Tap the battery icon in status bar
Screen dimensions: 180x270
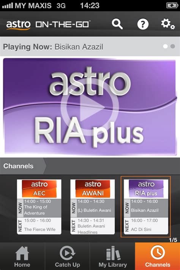coord(172,6)
